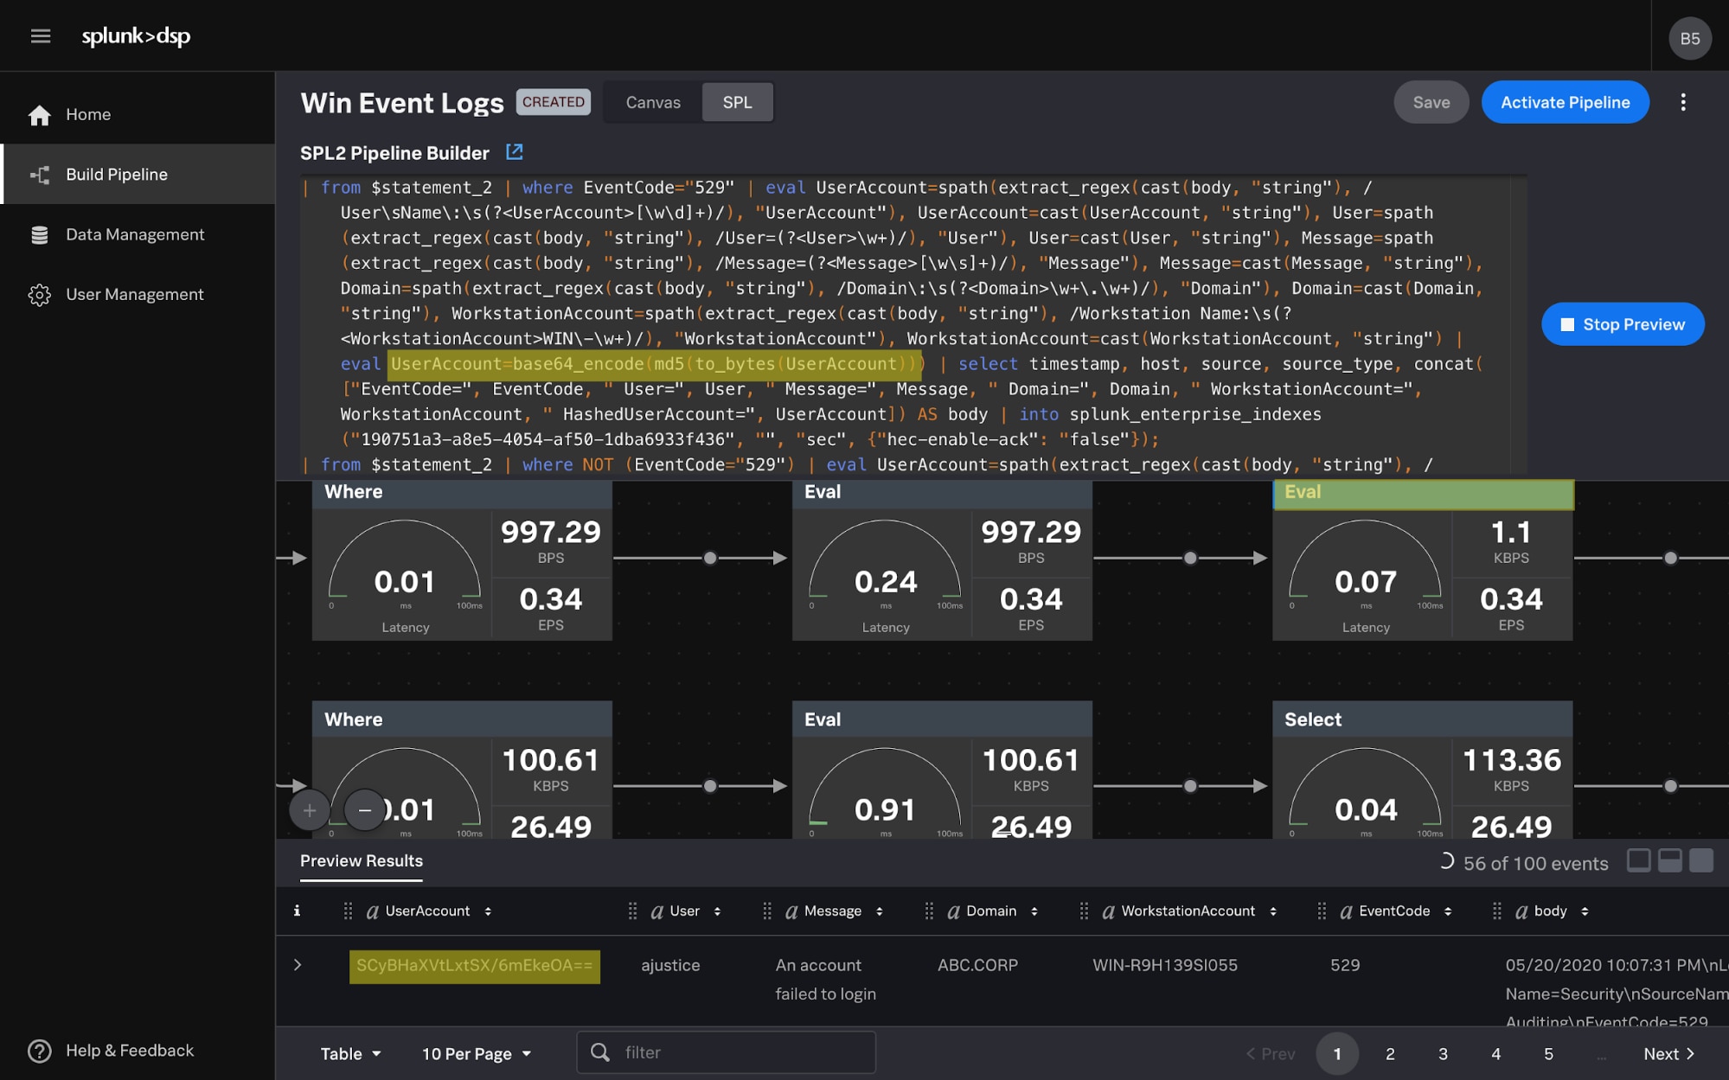This screenshot has width=1729, height=1080.
Task: Click the info column icon in table header
Action: click(x=297, y=911)
